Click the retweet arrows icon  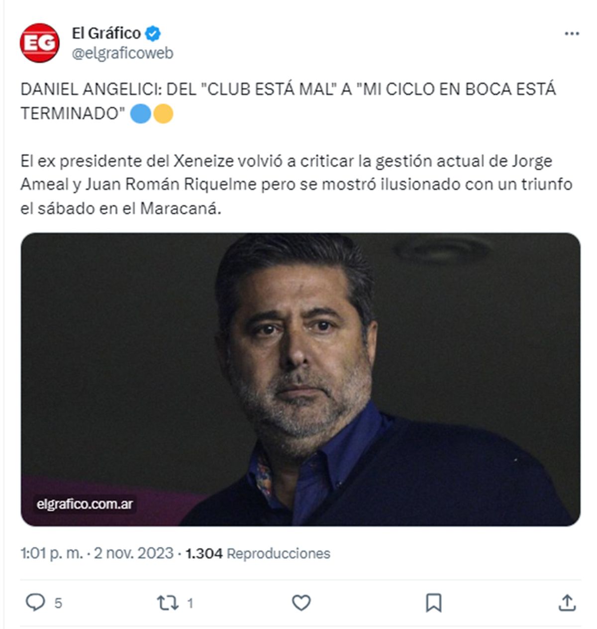pos(168,603)
